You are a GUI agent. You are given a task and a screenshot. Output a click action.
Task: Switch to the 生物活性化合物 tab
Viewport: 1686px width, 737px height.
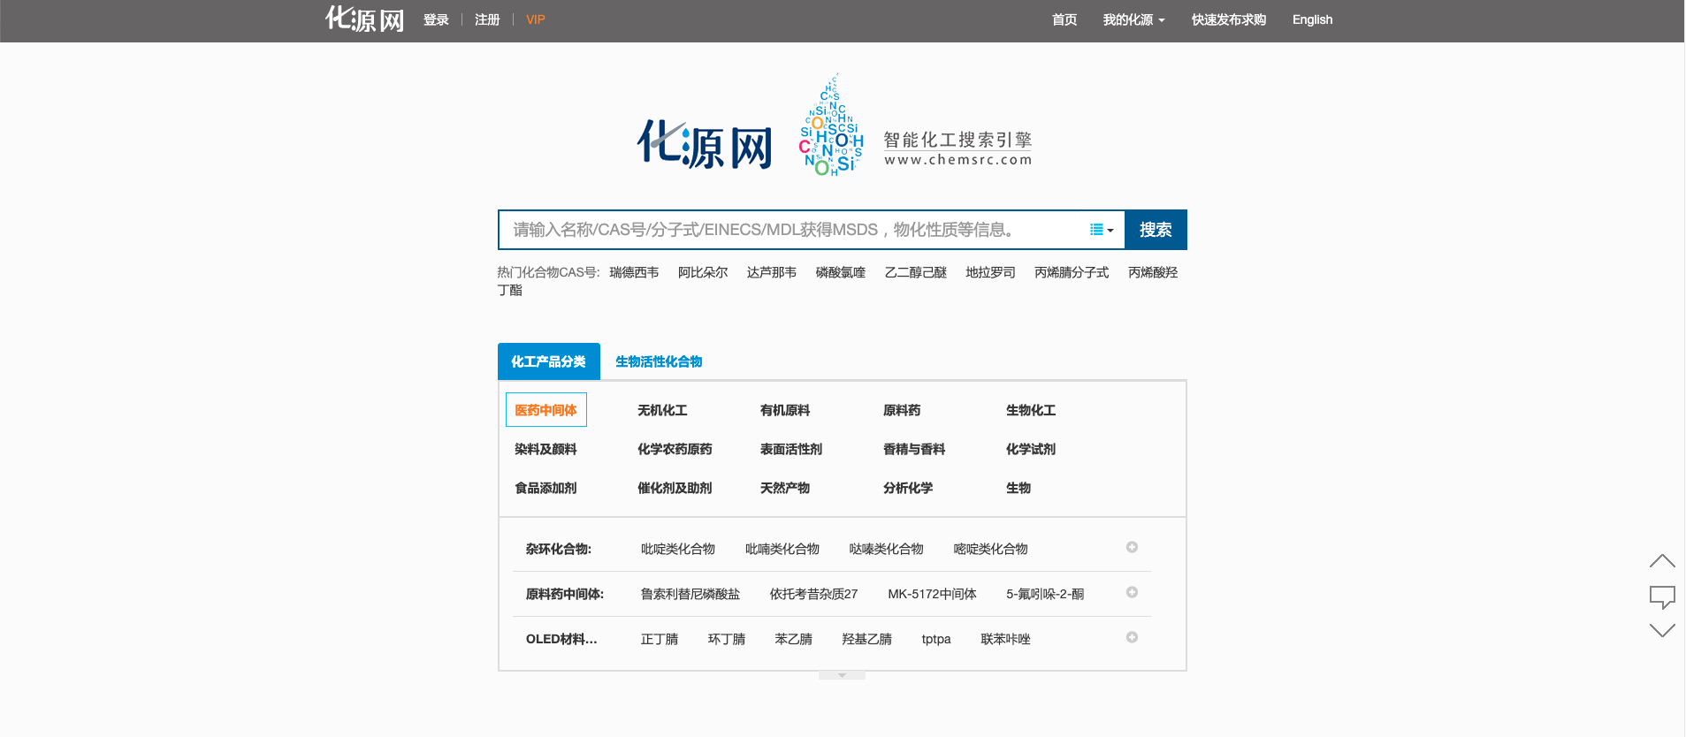(x=659, y=361)
